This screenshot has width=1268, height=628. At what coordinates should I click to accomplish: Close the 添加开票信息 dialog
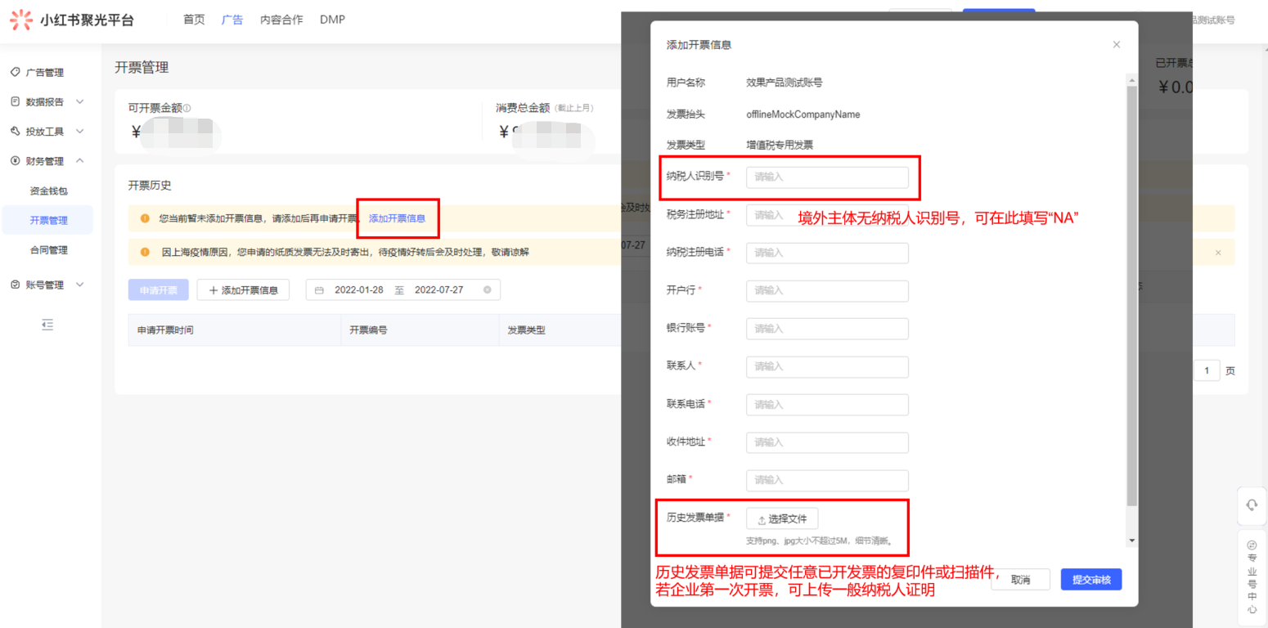[x=1116, y=44]
